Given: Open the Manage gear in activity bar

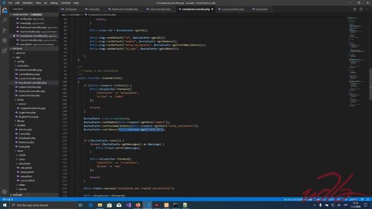Looking at the screenshot, I should tap(5, 192).
